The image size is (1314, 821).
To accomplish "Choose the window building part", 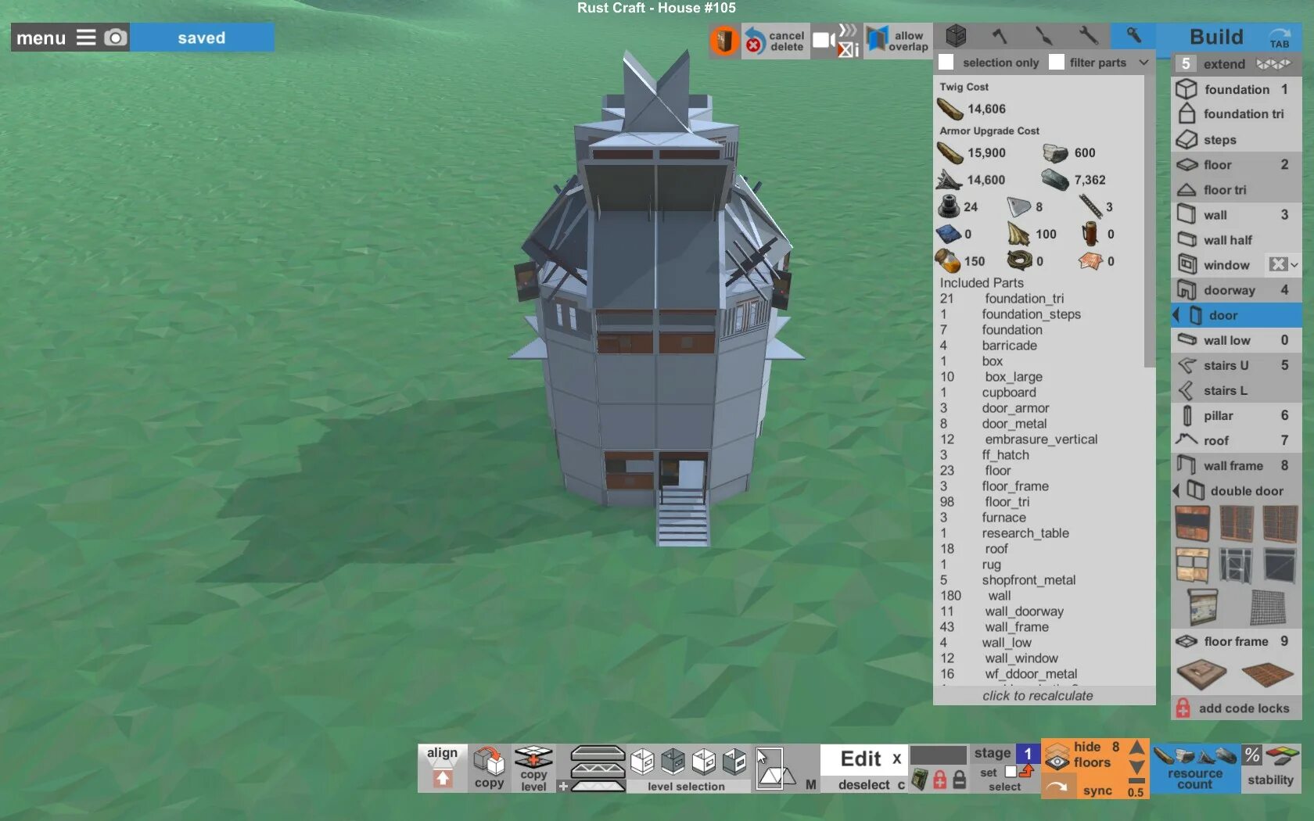I will tap(1218, 264).
